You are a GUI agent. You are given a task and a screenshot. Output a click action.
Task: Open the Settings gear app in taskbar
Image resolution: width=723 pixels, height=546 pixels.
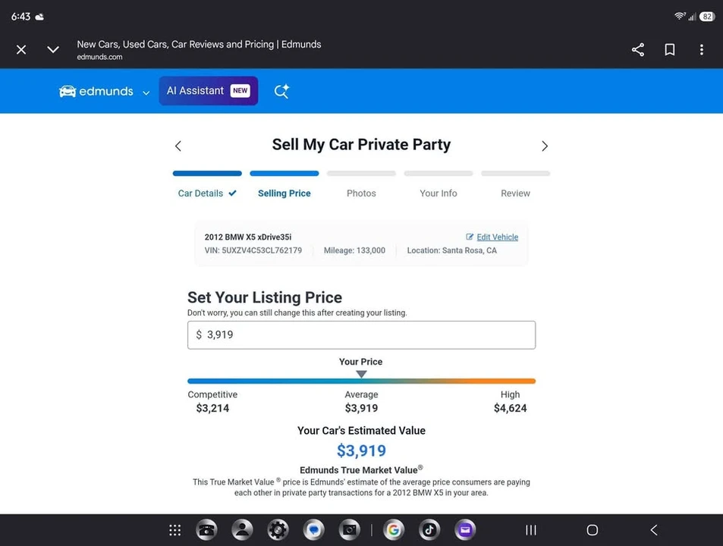(x=278, y=530)
